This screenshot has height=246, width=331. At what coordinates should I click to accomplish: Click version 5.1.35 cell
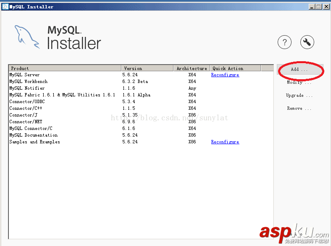[130, 115]
